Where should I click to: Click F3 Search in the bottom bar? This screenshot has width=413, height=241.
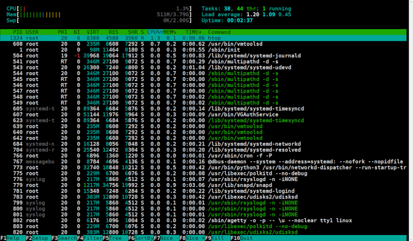pyautogui.click(x=64, y=238)
